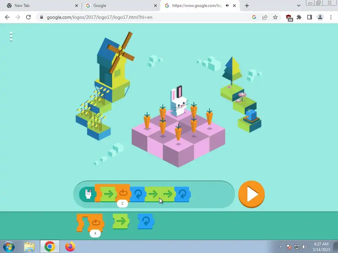Open the Chrome profile avatar menu
338x253 pixels.
click(320, 17)
